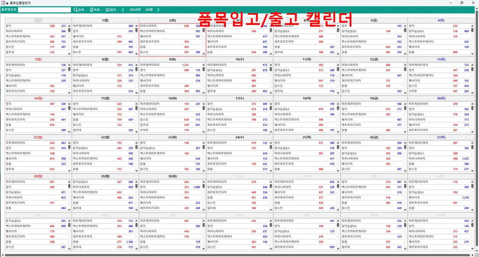Go to next month with right arrow
The image size is (479, 257).
coord(158,10)
